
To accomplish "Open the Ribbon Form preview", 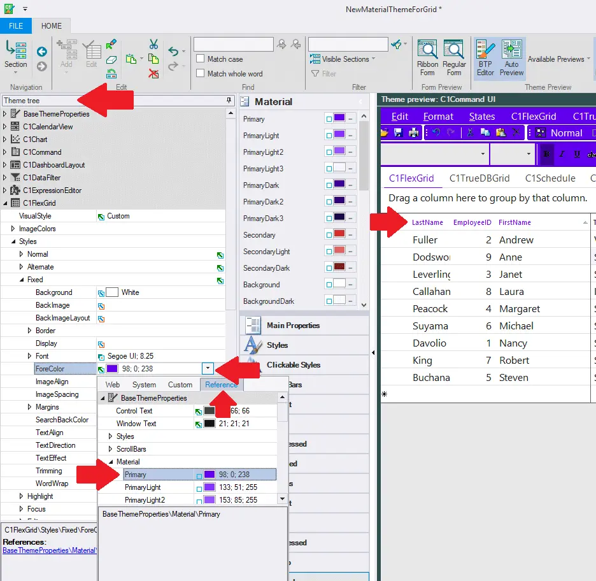I will pyautogui.click(x=428, y=57).
